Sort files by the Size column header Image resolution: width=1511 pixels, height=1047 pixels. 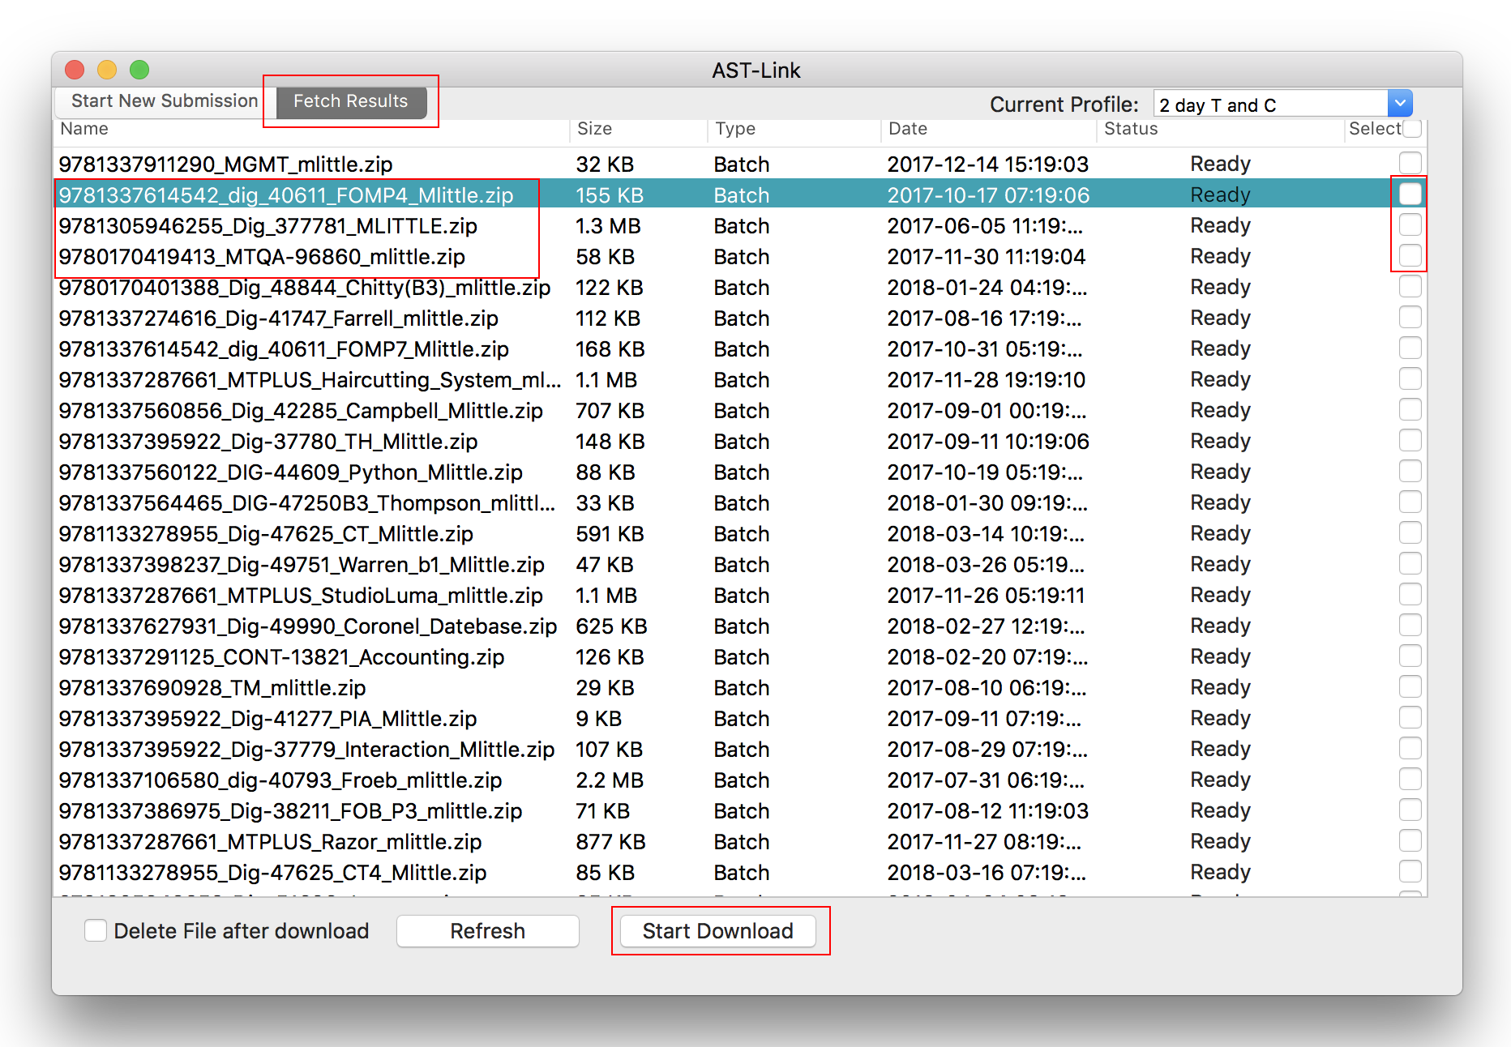coord(593,128)
